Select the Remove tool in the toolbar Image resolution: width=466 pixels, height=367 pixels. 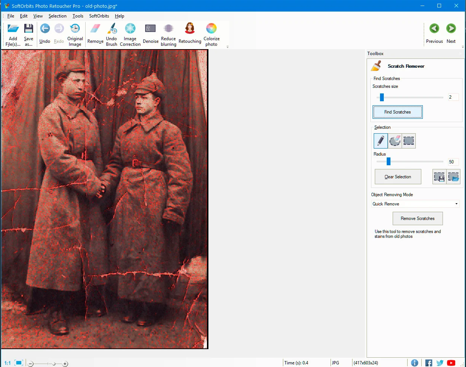(95, 33)
